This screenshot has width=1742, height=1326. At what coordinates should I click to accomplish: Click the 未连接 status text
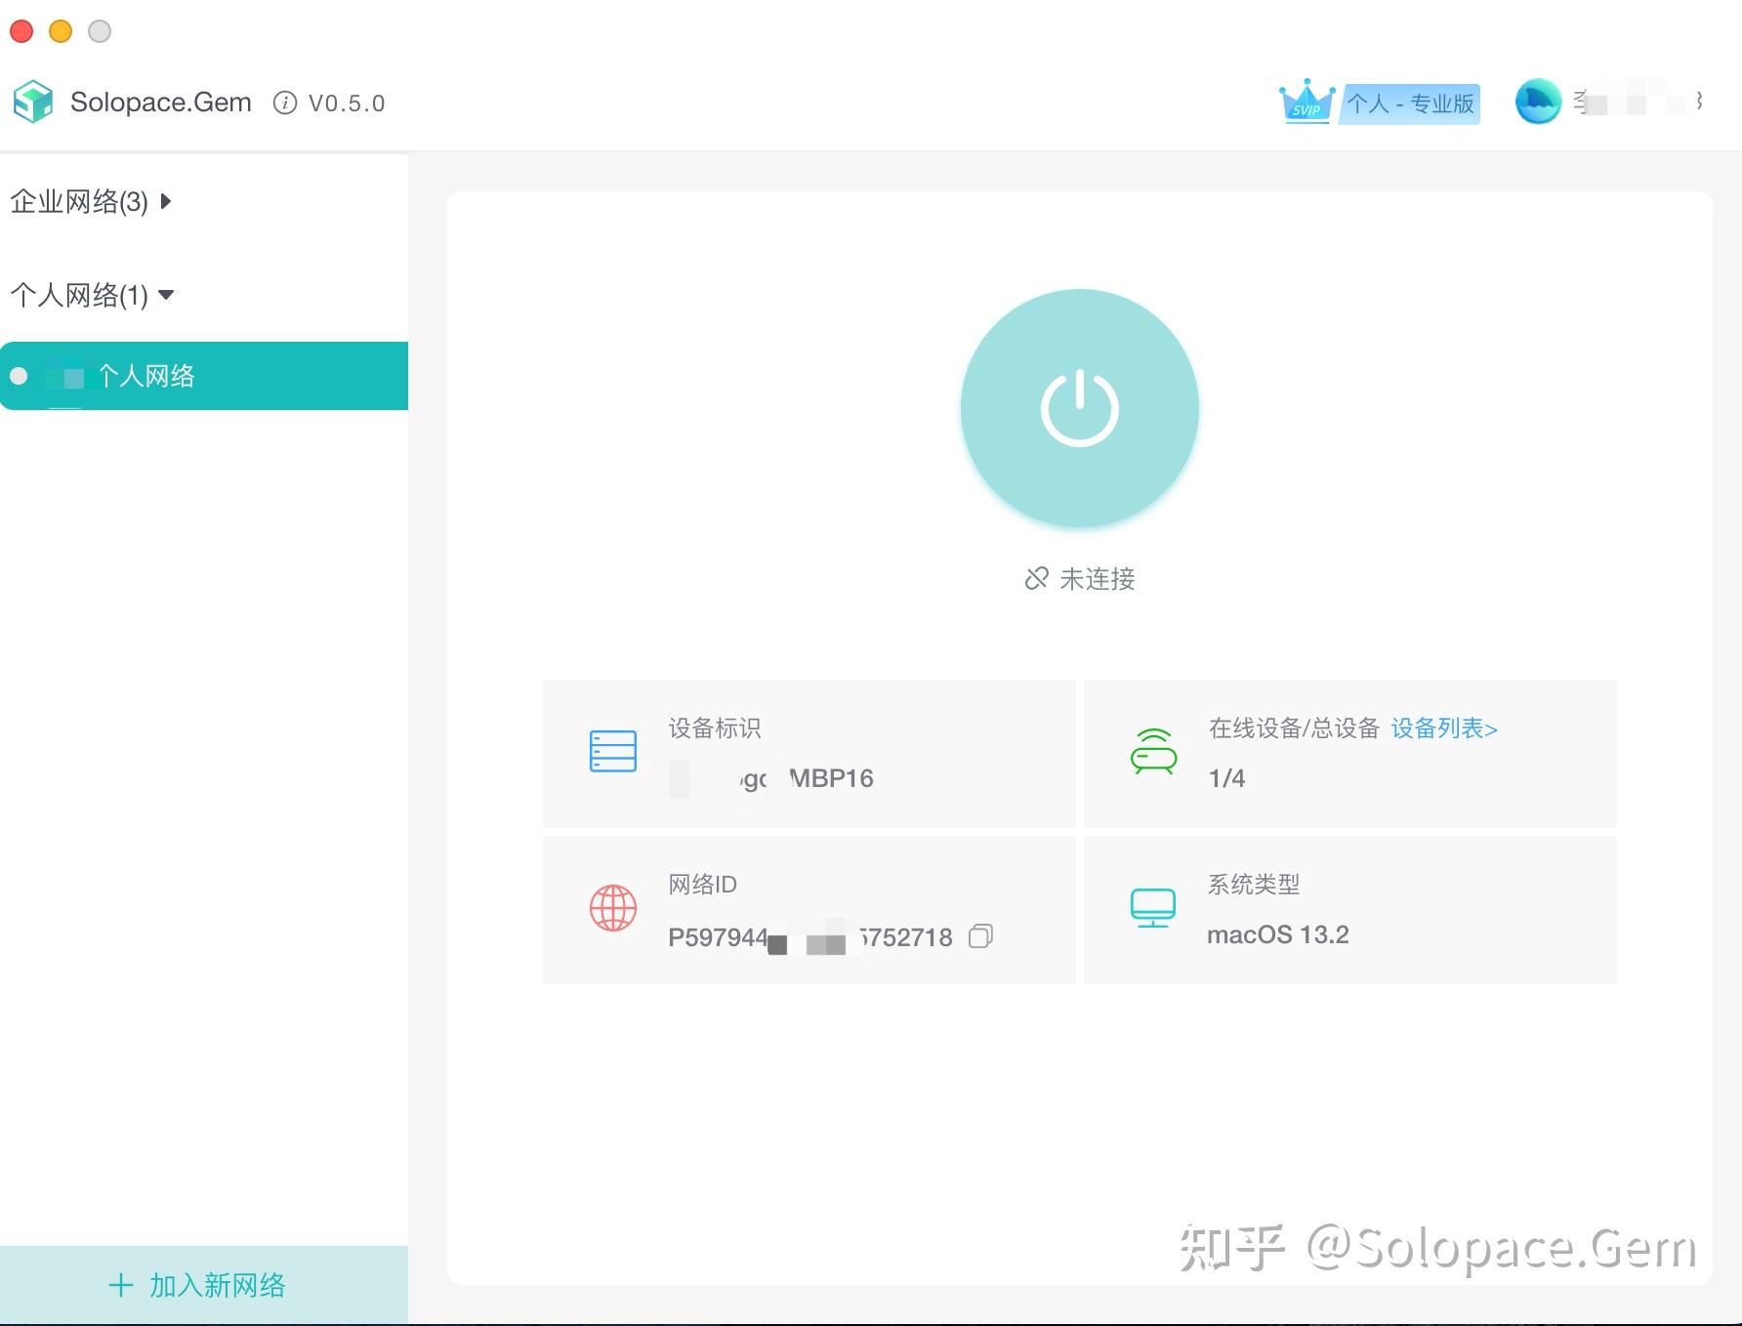(x=1098, y=579)
